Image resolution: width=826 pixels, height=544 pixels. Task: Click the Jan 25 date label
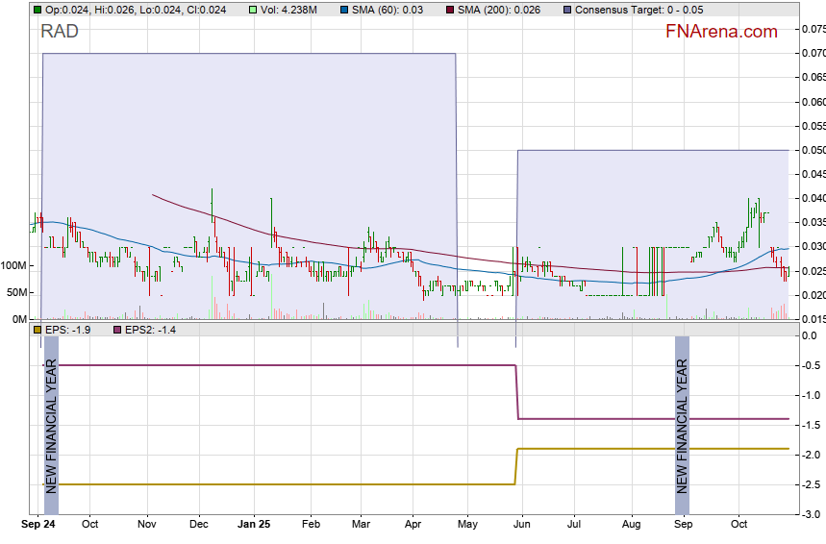coord(254,525)
